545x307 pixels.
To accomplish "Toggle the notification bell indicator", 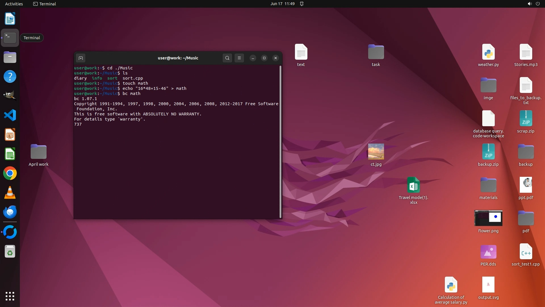I will (302, 4).
